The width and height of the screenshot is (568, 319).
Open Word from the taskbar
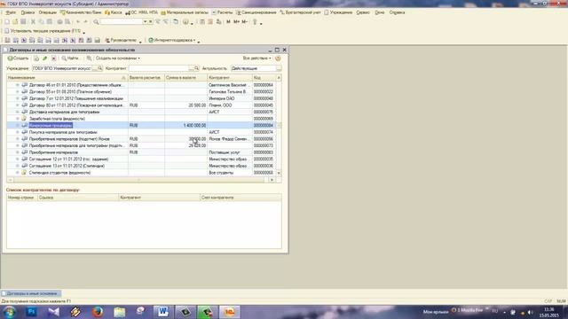pyautogui.click(x=163, y=311)
